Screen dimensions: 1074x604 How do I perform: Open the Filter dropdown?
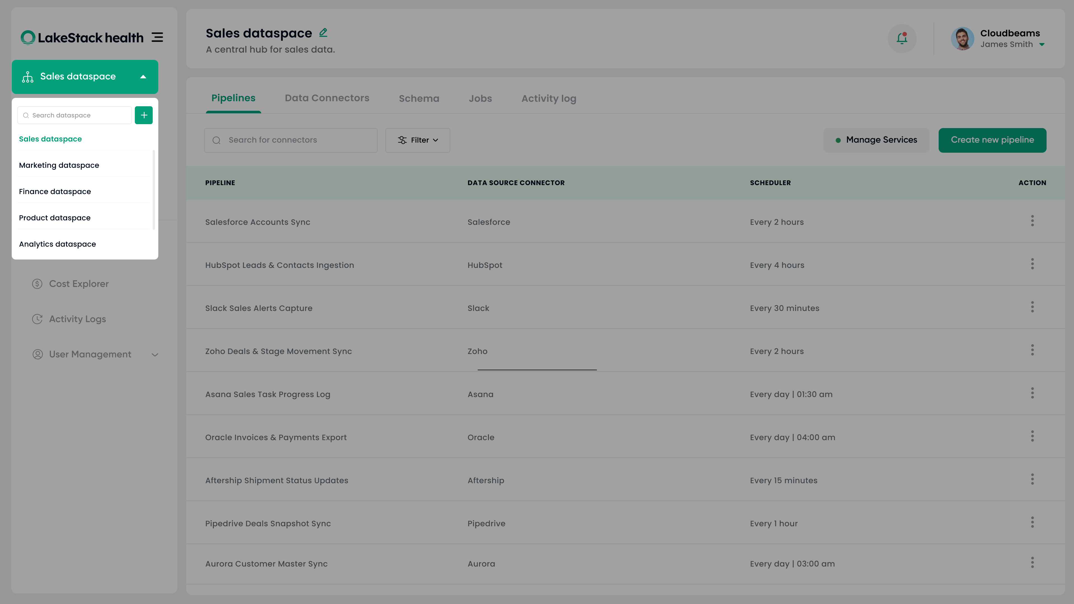tap(417, 140)
